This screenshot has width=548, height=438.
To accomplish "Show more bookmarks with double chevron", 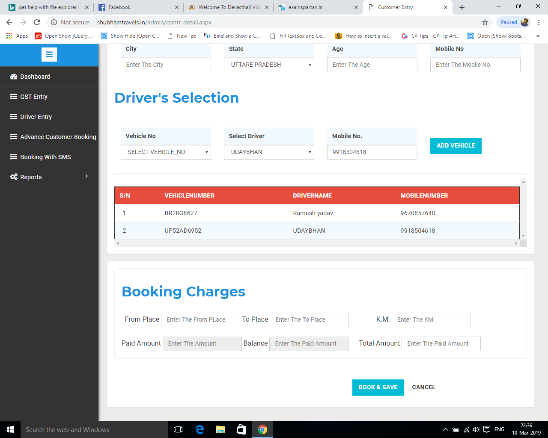I will click(538, 36).
